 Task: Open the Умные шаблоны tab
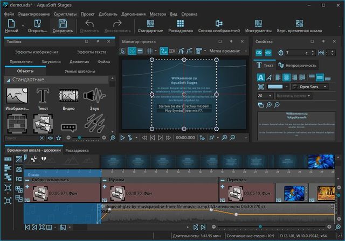pyautogui.click(x=80, y=71)
